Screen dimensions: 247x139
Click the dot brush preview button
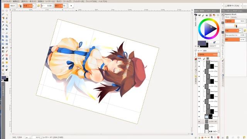[71, 6]
